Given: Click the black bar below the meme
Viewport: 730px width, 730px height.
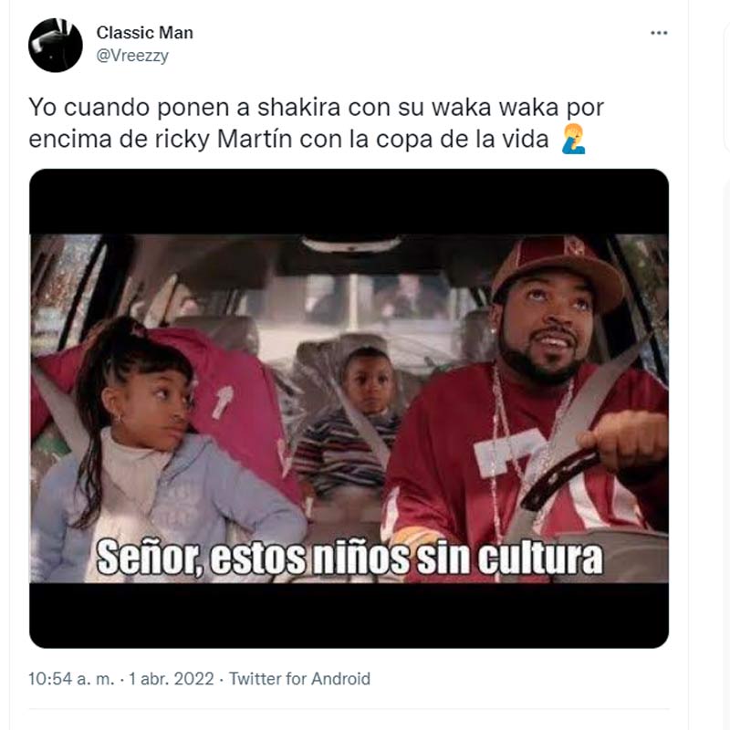Looking at the screenshot, I should 349,615.
